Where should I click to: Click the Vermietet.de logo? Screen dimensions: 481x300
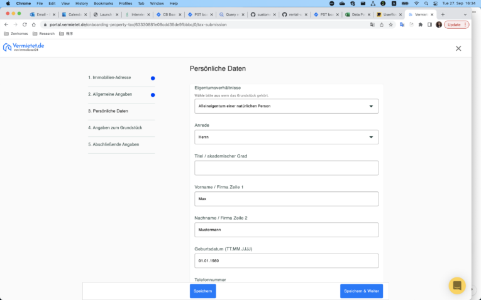click(23, 48)
